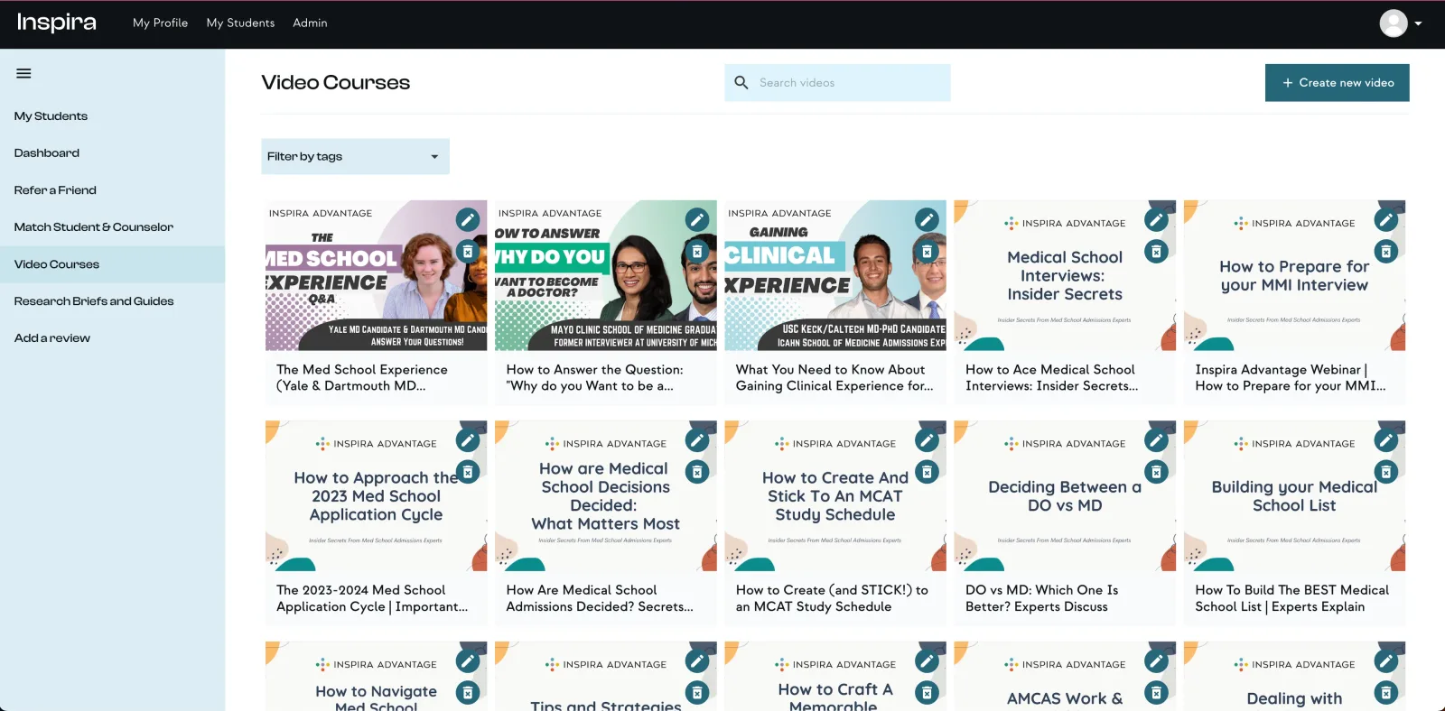Delete Building your Medical School List video
1445x711 pixels.
[x=1386, y=472]
